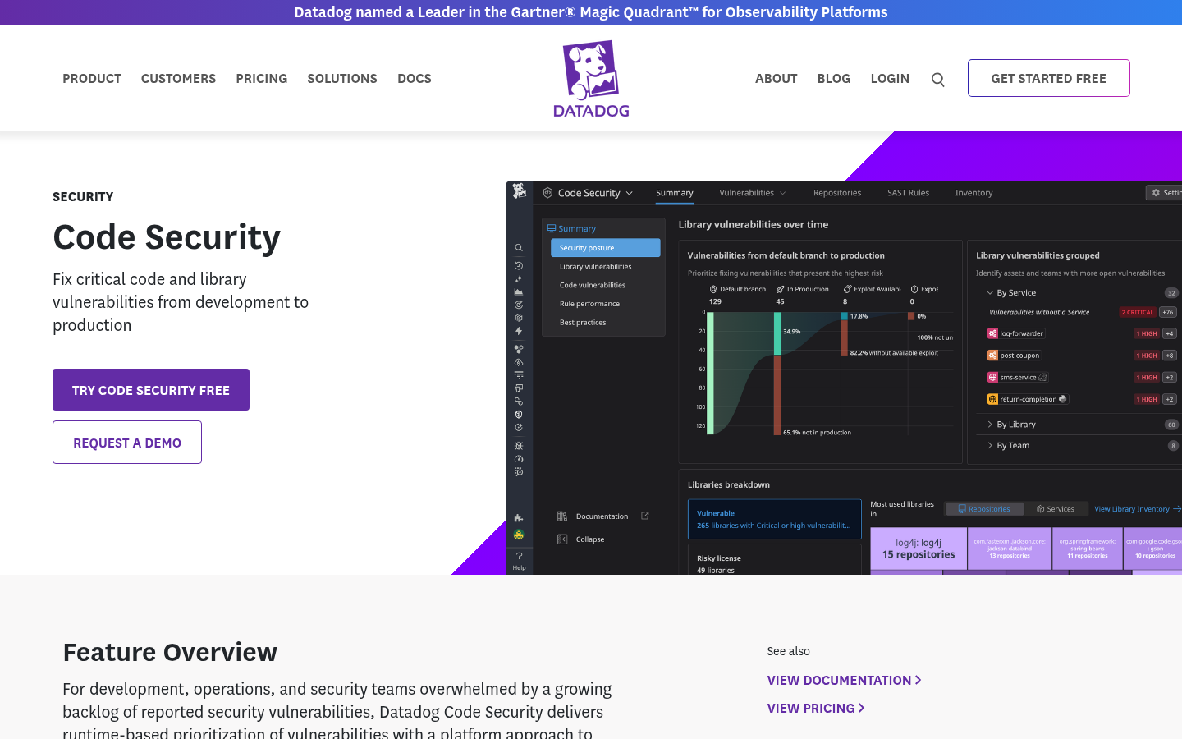The height and width of the screenshot is (739, 1182).
Task: Open the LOGIN link
Action: tap(890, 79)
